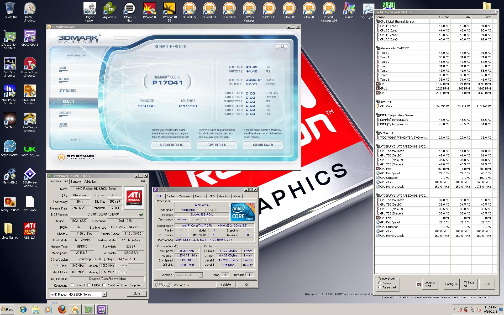Launch the ThrottleStop shortcut icon
The width and height of the screenshot is (504, 315).
[x=29, y=67]
